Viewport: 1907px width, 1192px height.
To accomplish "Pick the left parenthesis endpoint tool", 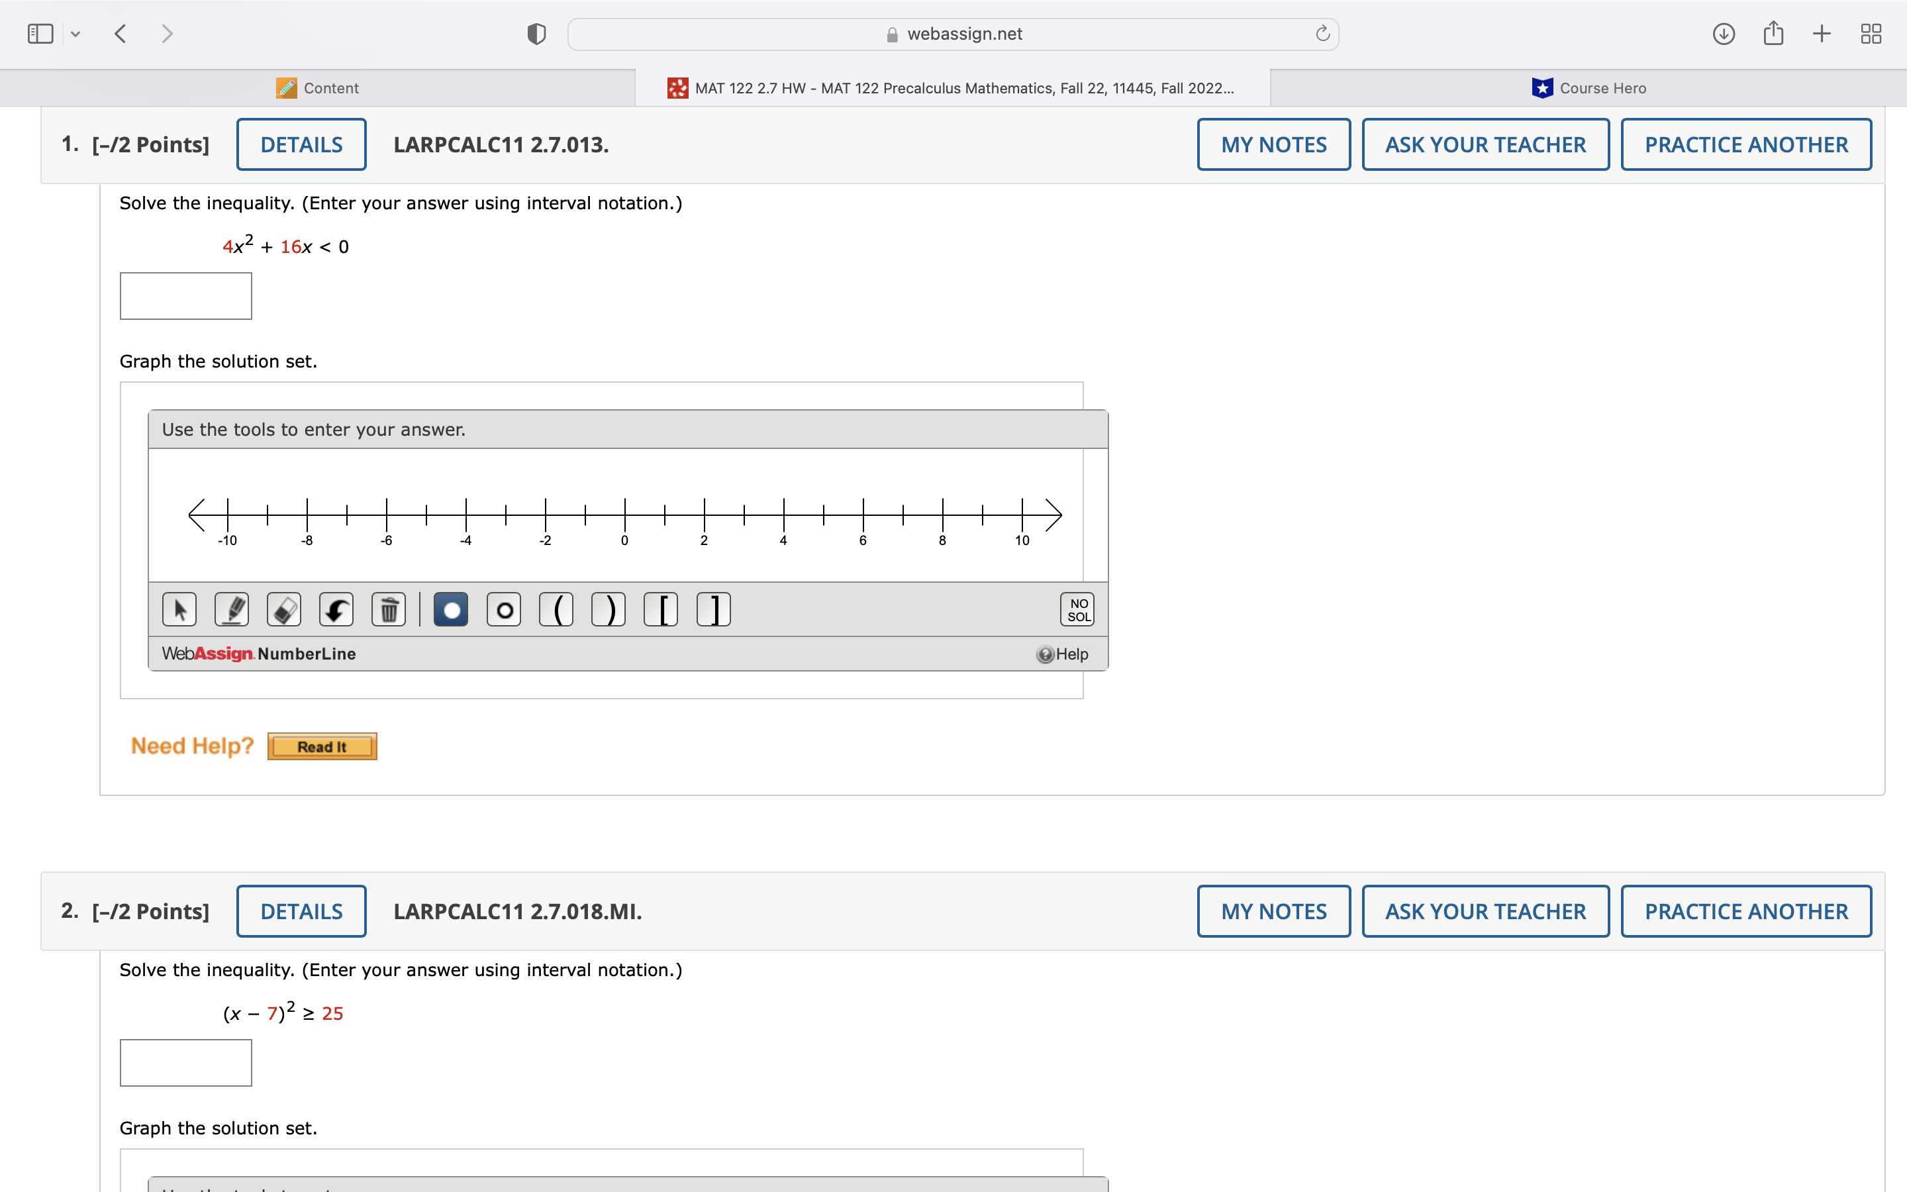I will point(556,609).
